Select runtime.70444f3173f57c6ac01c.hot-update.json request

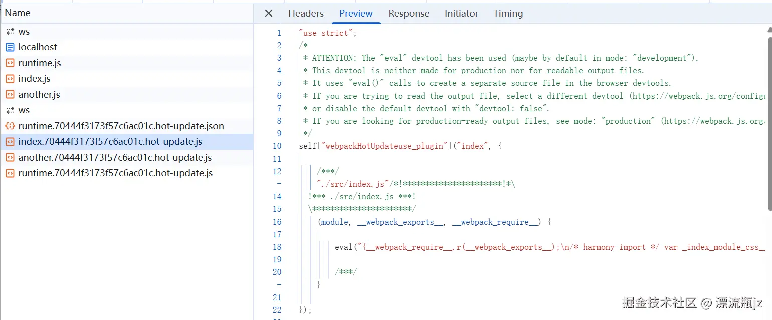pos(126,126)
